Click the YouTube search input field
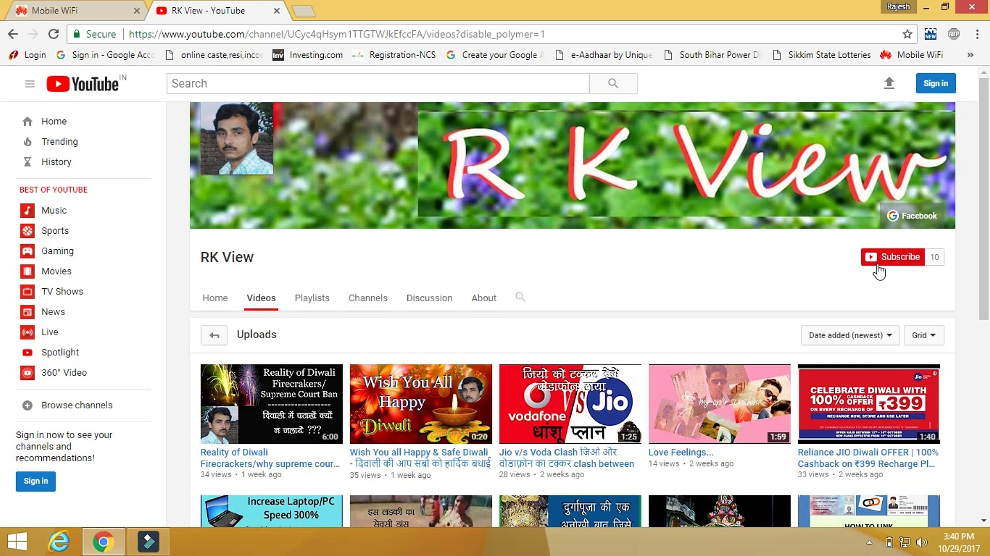The width and height of the screenshot is (990, 556). tap(377, 83)
